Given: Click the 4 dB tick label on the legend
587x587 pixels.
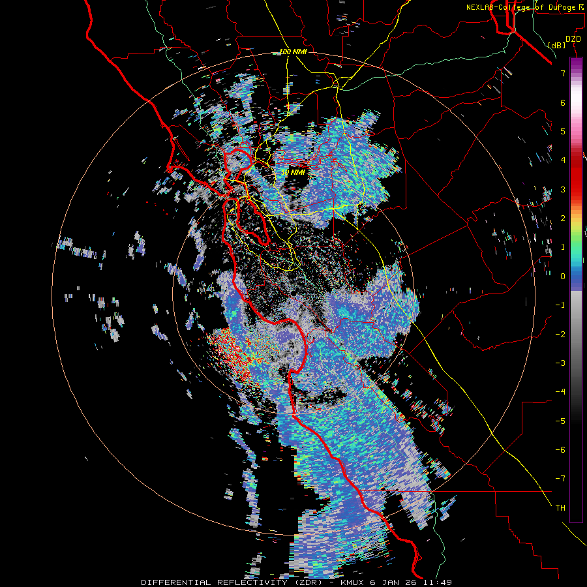Looking at the screenshot, I should coord(563,160).
